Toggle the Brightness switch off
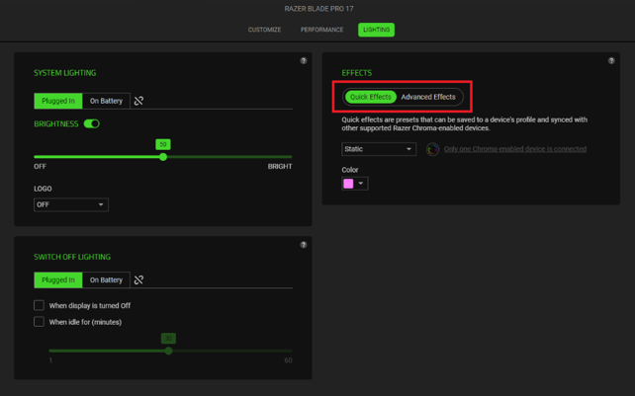The height and width of the screenshot is (396, 635). [x=92, y=123]
